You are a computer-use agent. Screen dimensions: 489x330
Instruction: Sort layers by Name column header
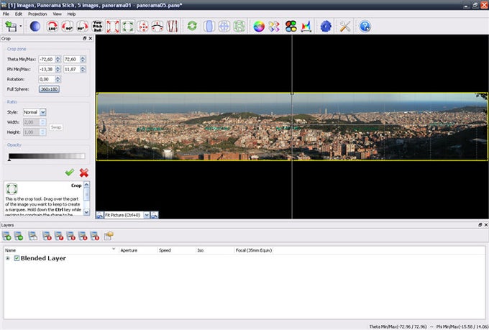61,250
